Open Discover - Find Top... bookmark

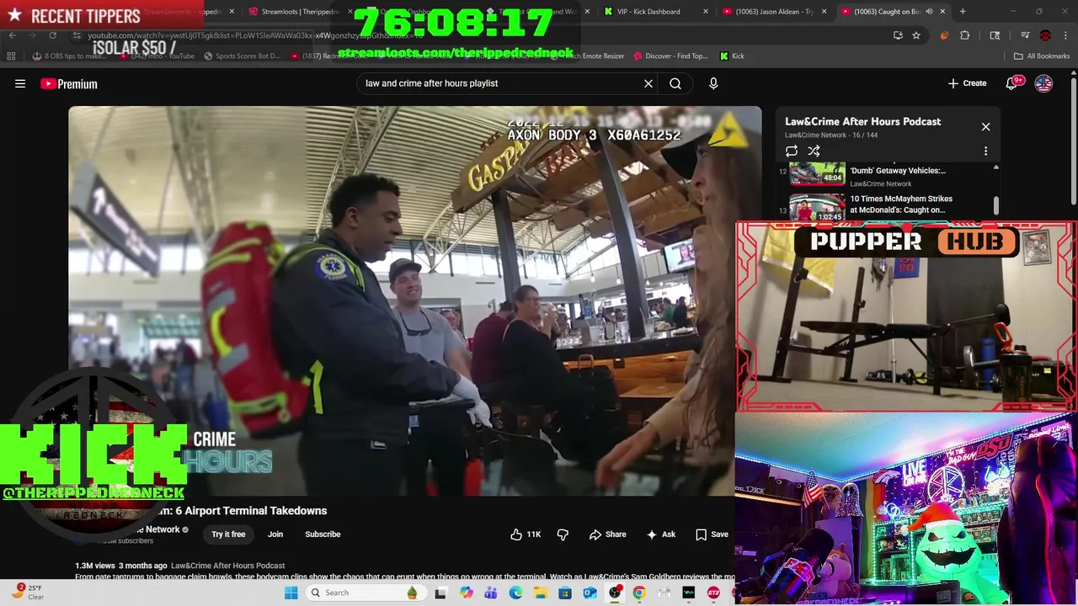[670, 56]
